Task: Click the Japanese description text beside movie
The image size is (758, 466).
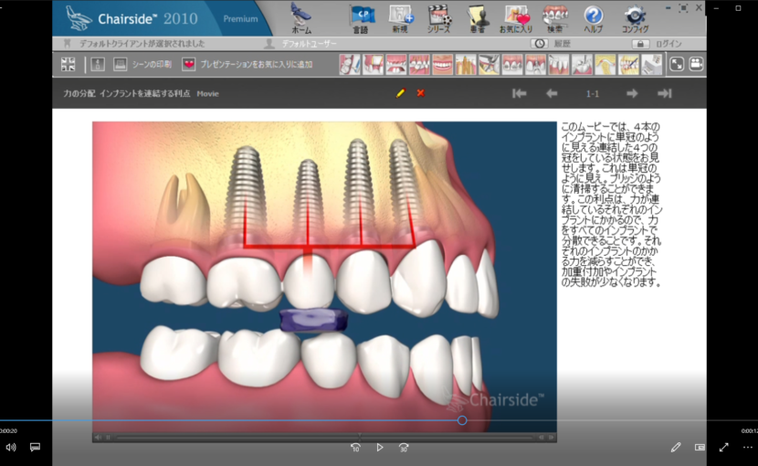Action: [x=612, y=205]
